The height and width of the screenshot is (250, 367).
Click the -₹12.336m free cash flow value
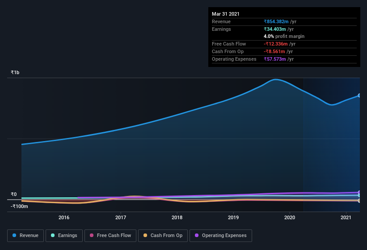[276, 44]
